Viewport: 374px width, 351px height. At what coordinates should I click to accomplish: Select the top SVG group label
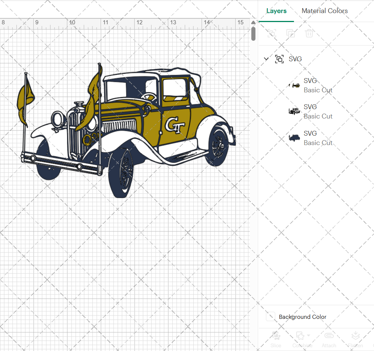[295, 59]
